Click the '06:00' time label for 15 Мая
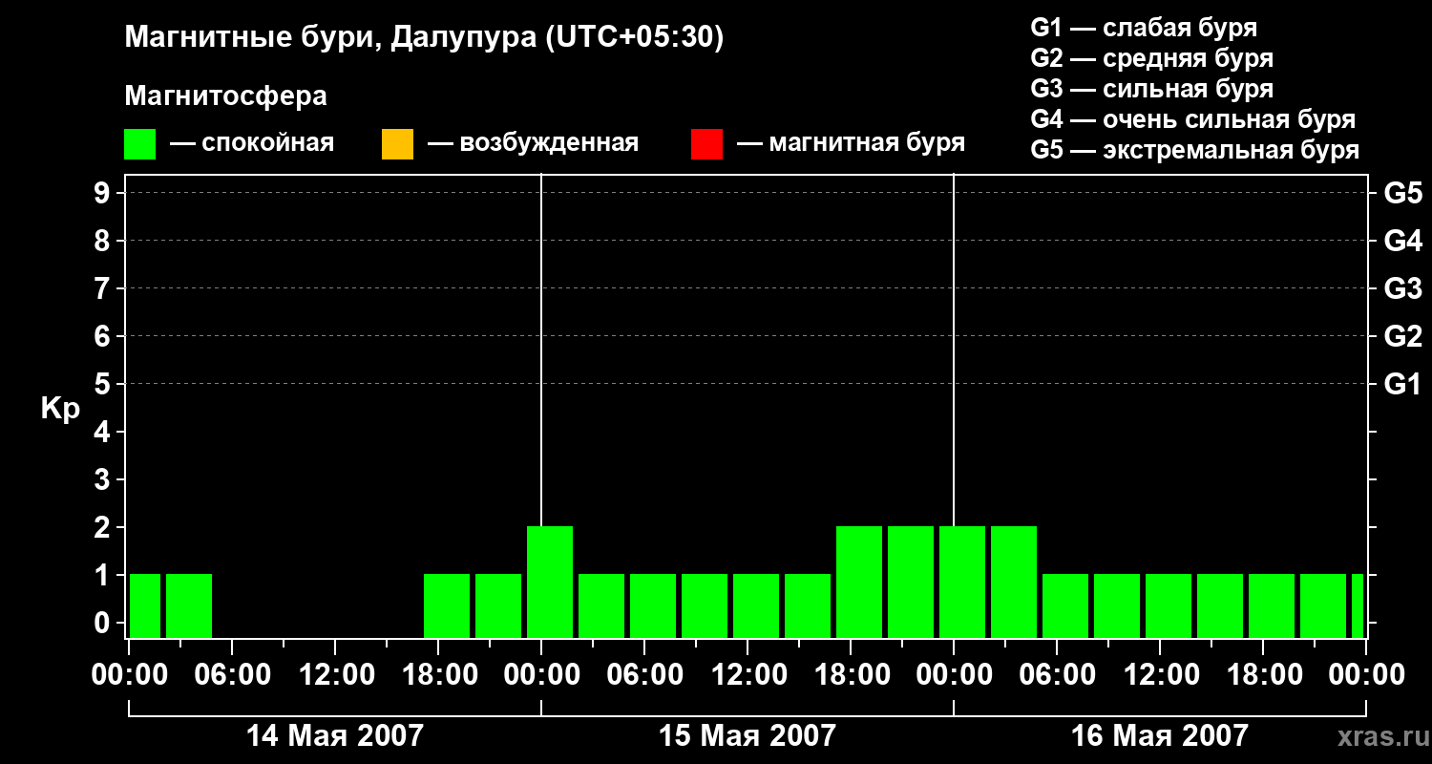Screen dimensions: 1432x764 [x=644, y=674]
